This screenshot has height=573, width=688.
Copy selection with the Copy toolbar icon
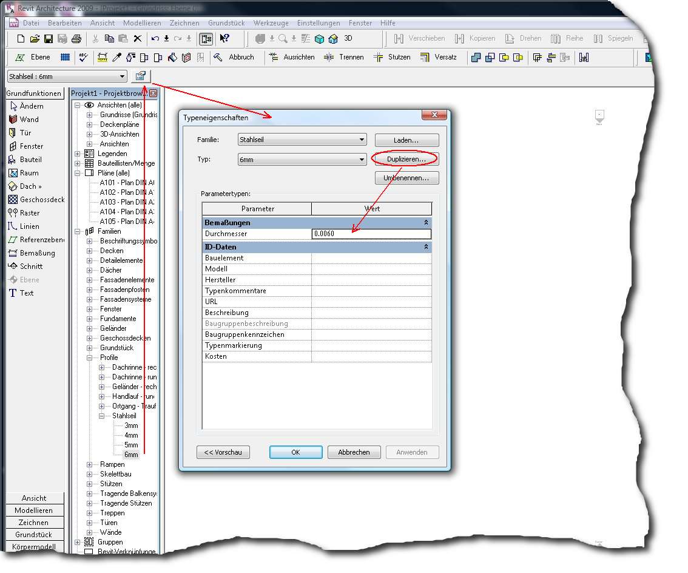pos(109,39)
